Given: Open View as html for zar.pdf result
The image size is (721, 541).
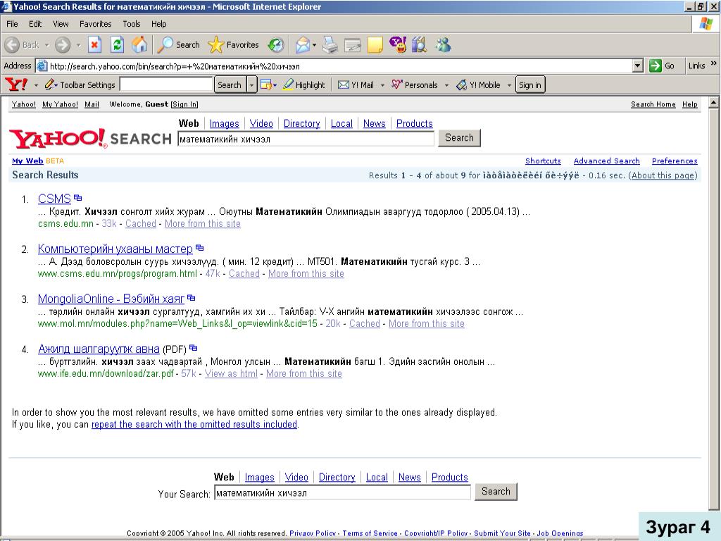Looking at the screenshot, I should point(231,373).
